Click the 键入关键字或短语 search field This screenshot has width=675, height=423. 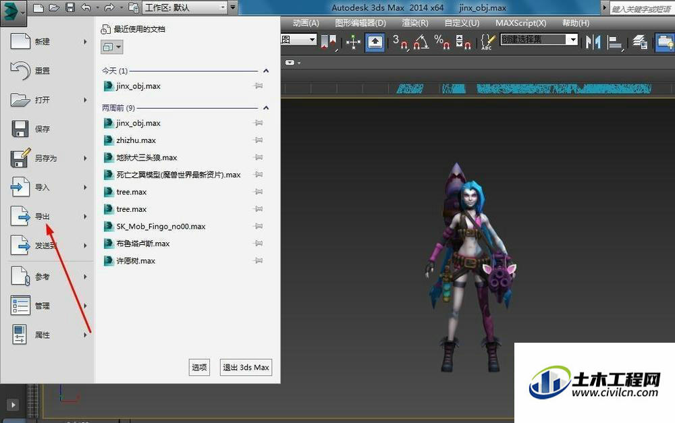point(641,9)
